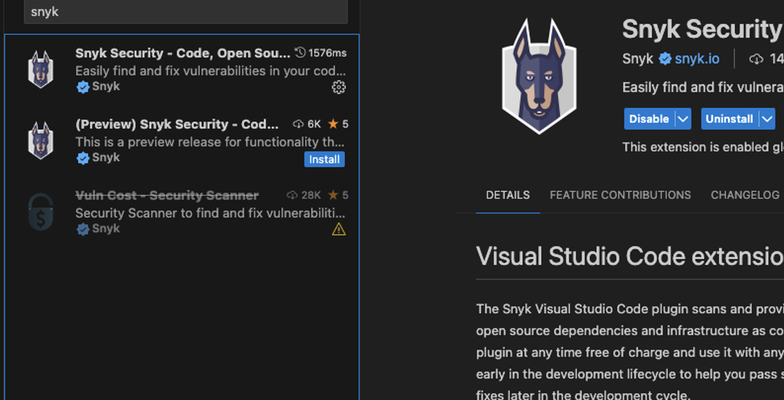Image resolution: width=784 pixels, height=400 pixels.
Task: Click the 28K download count
Action: pos(311,195)
